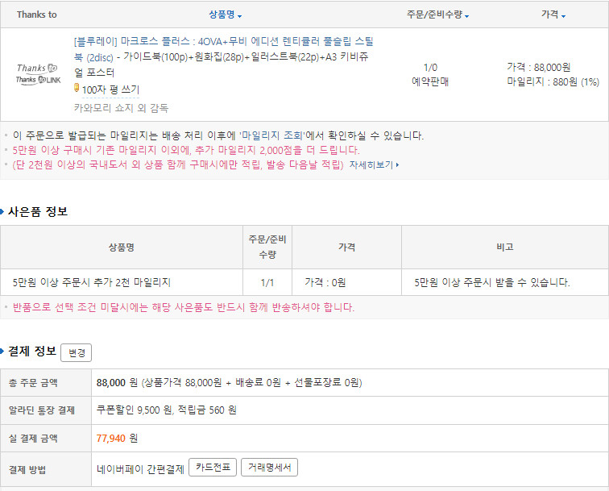Open the 카드전표 card receipt
The height and width of the screenshot is (491, 609).
pos(212,468)
